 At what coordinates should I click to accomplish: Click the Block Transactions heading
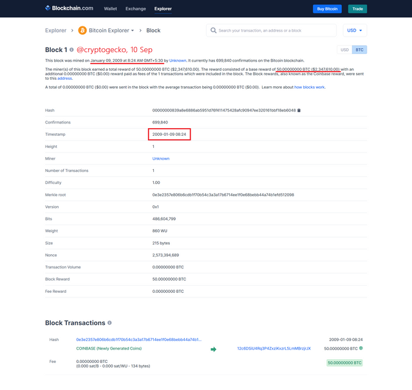pos(75,323)
